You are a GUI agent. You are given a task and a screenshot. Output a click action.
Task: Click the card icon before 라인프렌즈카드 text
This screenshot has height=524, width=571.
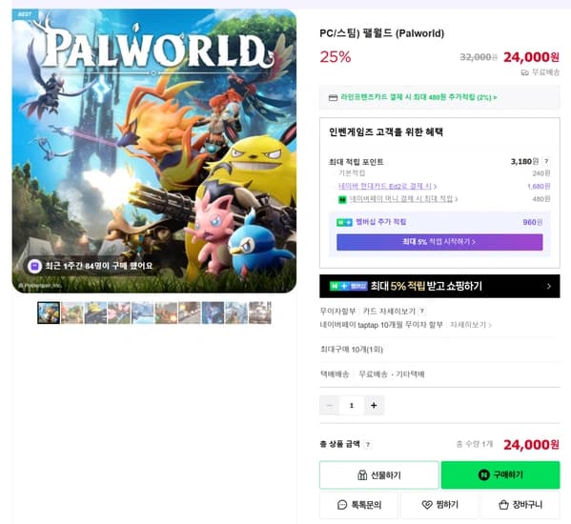(333, 97)
